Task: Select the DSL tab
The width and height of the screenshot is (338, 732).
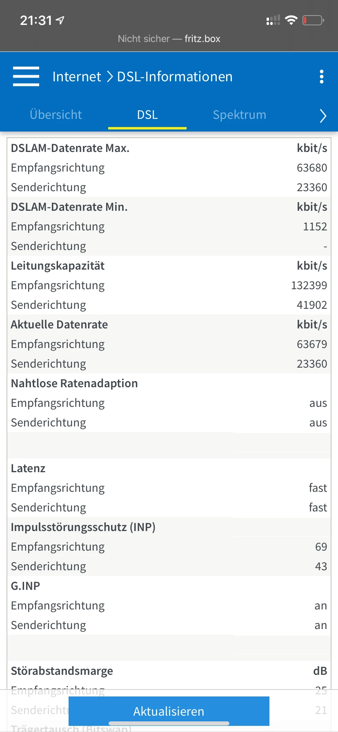Action: (x=147, y=115)
